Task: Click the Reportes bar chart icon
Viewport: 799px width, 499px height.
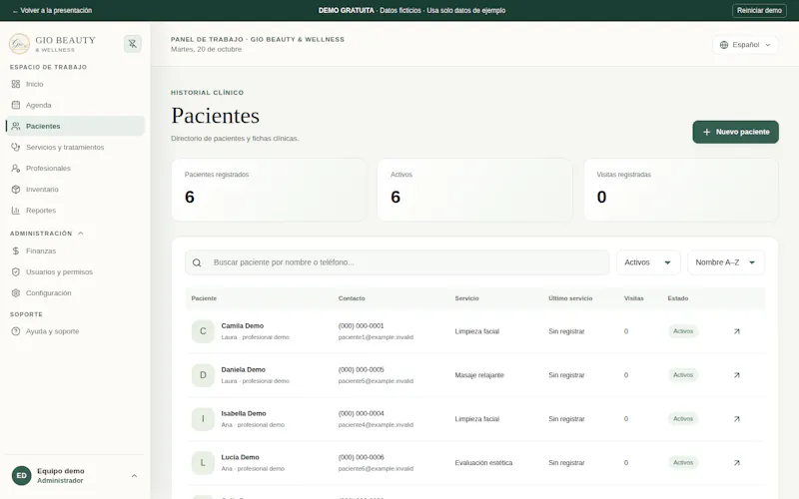Action: tap(16, 211)
